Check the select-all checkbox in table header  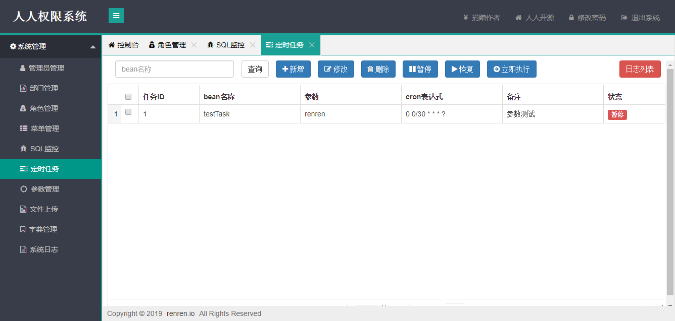tap(128, 97)
